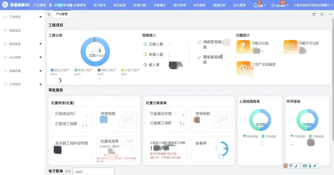Collapse sidebar with double-left arrow icon
The height and width of the screenshot is (175, 334).
(x=49, y=14)
